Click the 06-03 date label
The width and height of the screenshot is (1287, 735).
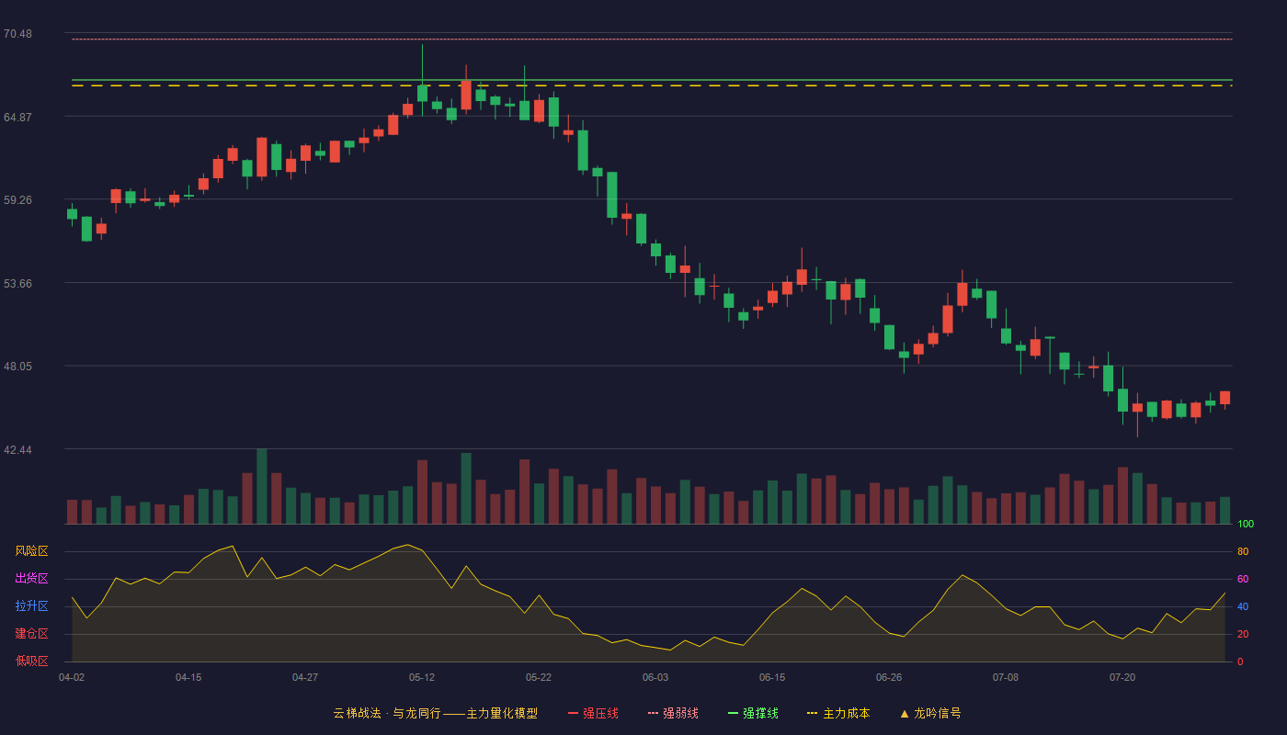[655, 677]
